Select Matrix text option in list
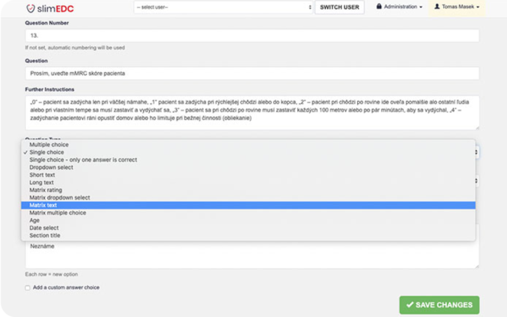 [x=248, y=205]
